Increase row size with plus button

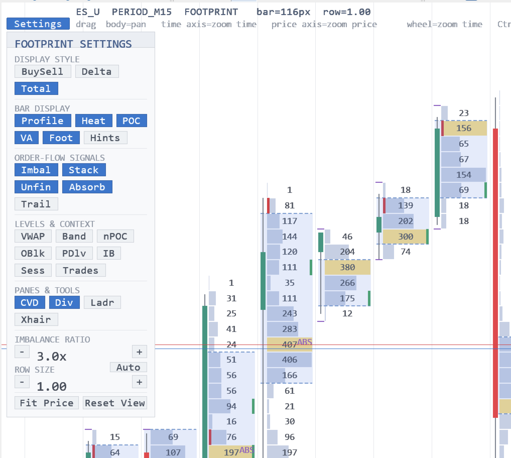coord(140,382)
